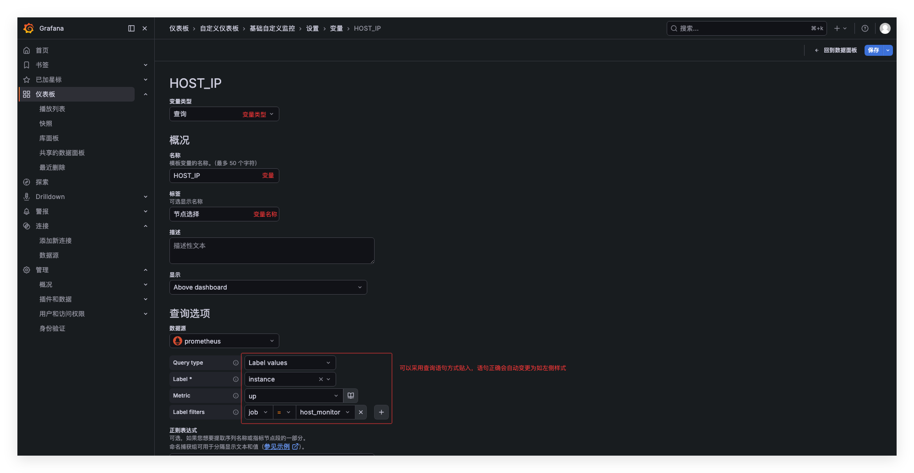Open the prometheus data source dropdown
Screen dimensions: 914x473
[224, 341]
